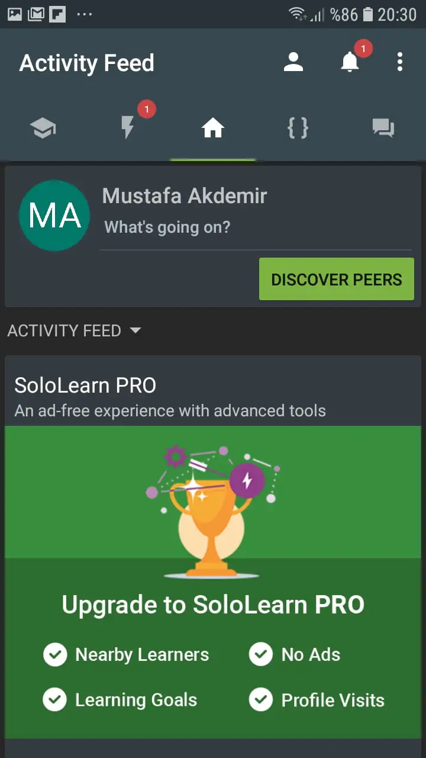Screen dimensions: 426x758
Task: Open the three-dot overflow menu
Action: click(x=400, y=62)
